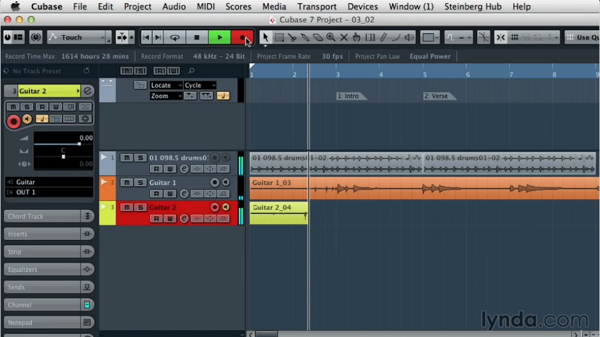
Task: Enable Read automation on Guitar 2 track
Action: point(156,219)
